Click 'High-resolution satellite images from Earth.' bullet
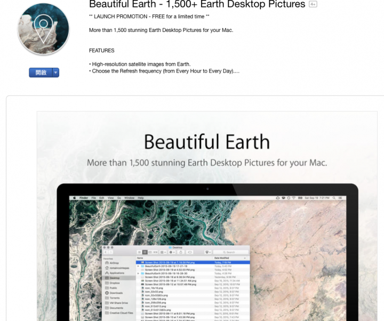The height and width of the screenshot is (321, 384). (140, 64)
